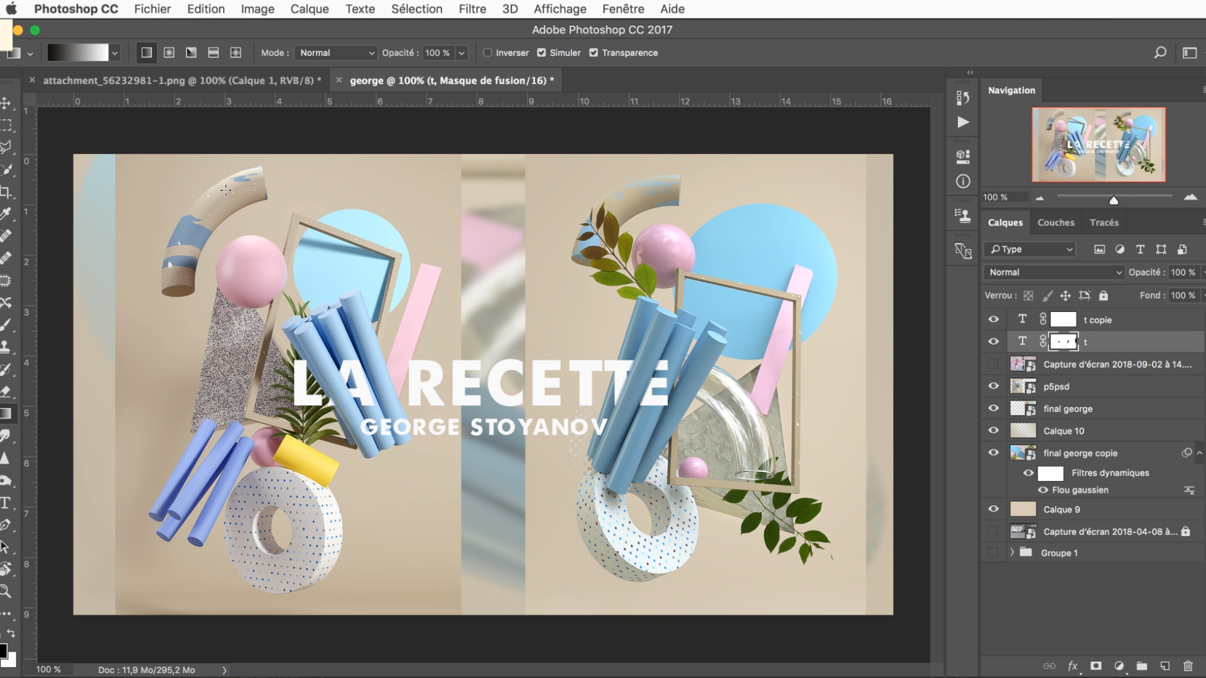Image resolution: width=1206 pixels, height=678 pixels.
Task: Show the Groupe 1 layer group
Action: point(993,552)
